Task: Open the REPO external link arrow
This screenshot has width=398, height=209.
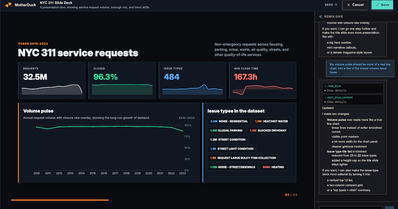Action: pyautogui.click(x=336, y=5)
